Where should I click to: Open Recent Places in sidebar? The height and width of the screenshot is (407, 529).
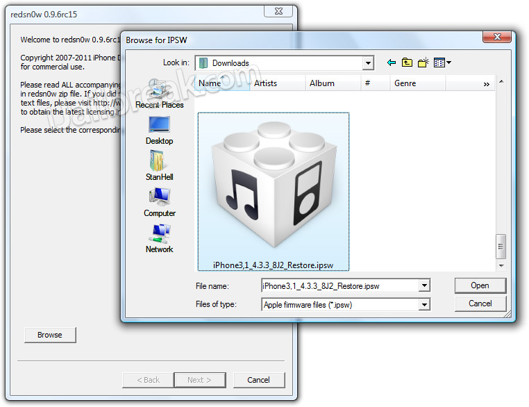point(159,94)
